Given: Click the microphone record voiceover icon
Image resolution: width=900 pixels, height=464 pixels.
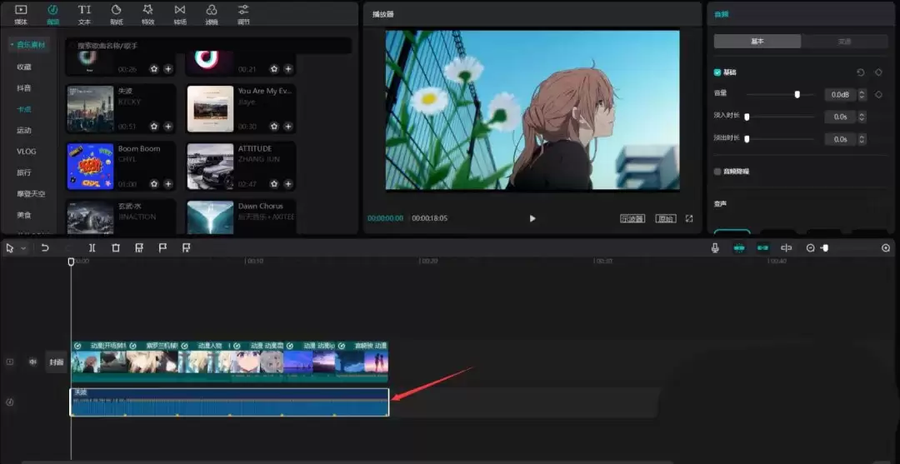Looking at the screenshot, I should click(715, 248).
